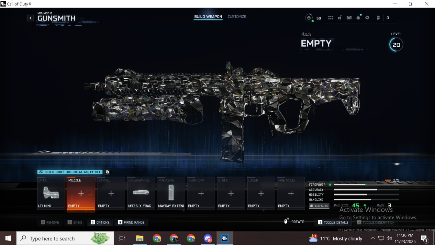Screen dimensions: 435x245
Task: Select the Optic slot with LTI Mini
Action: (51, 193)
